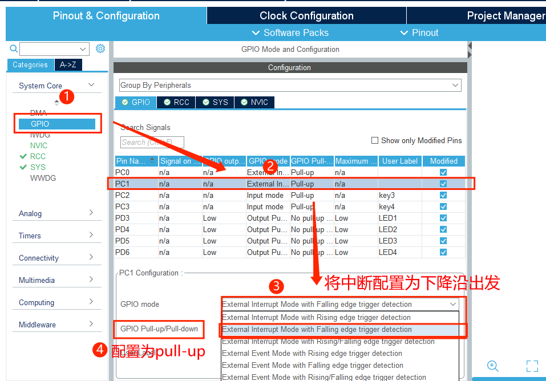Open the category search dropdown arrow
546x381 pixels.
[x=83, y=49]
